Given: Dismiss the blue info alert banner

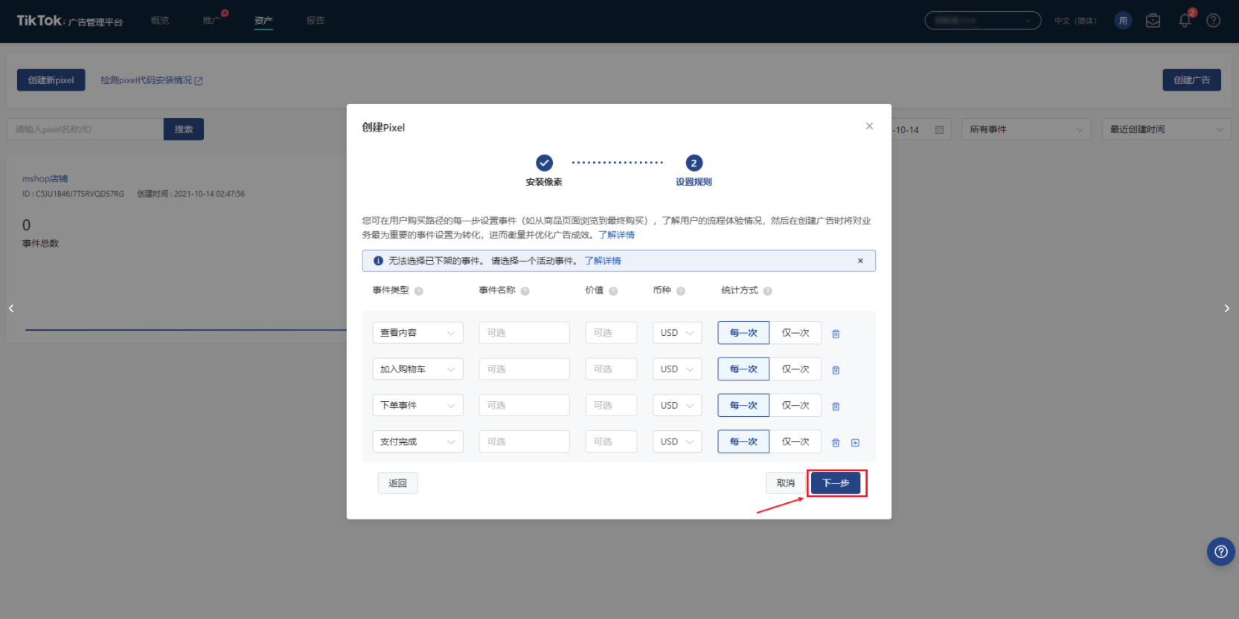Looking at the screenshot, I should (860, 261).
